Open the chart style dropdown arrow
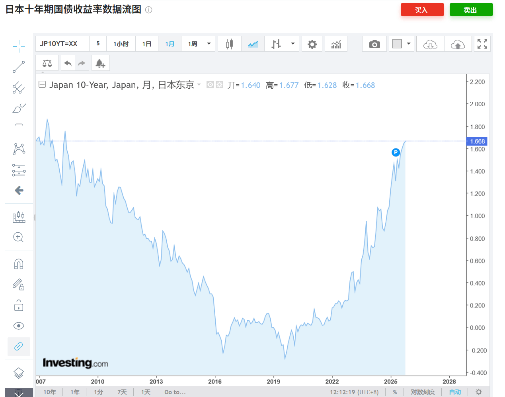 coord(293,44)
